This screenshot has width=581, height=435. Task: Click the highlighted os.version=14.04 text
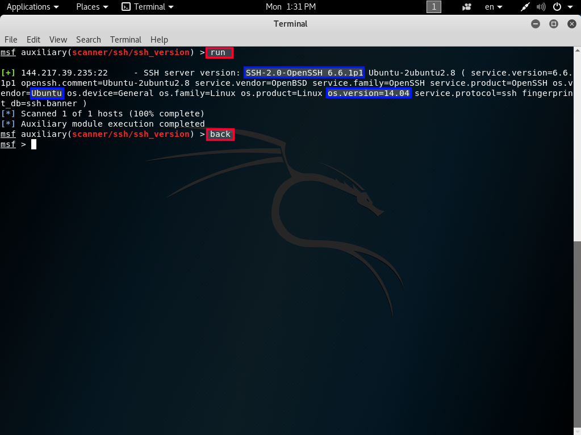(369, 93)
